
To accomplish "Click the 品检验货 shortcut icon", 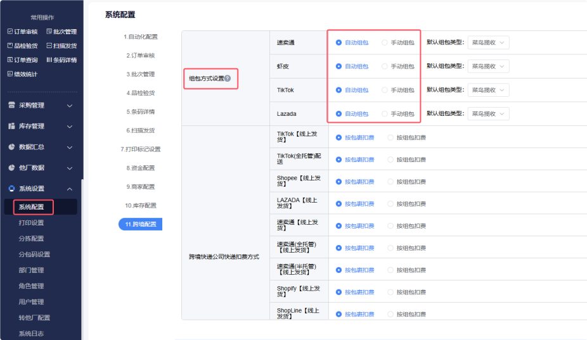I will (10, 46).
